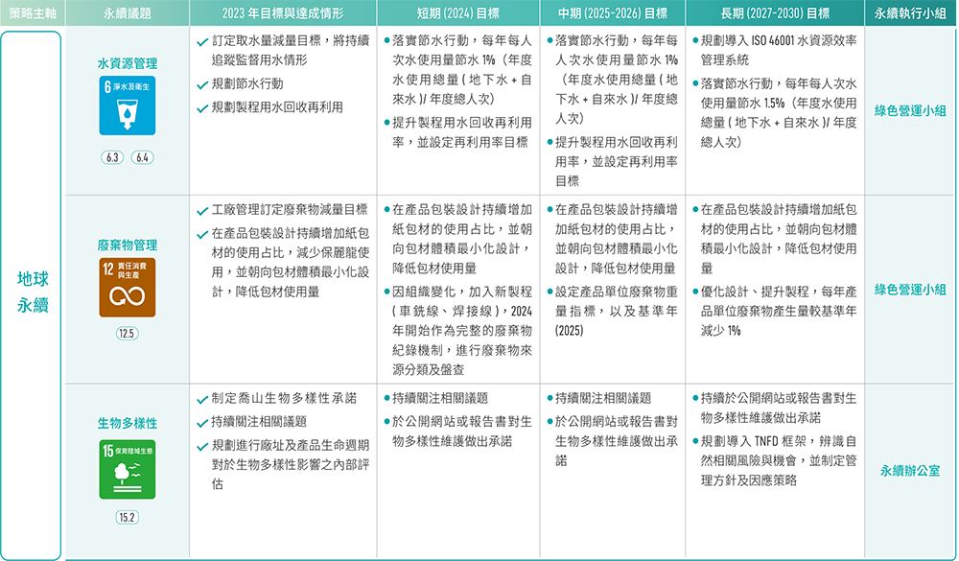Select the 15.2 target badge
This screenshot has width=959, height=561.
(x=128, y=518)
